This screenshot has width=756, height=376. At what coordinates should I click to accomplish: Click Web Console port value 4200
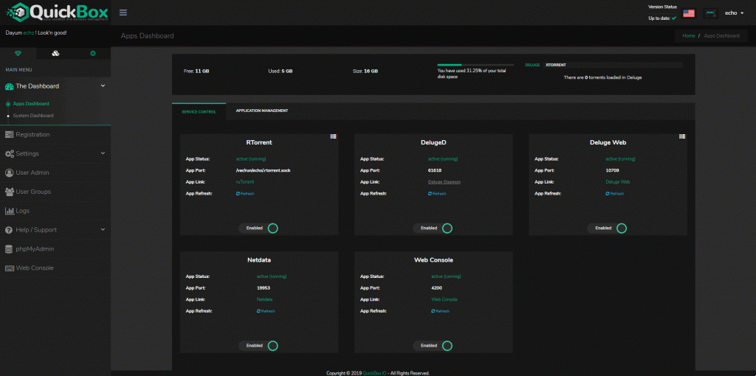(x=436, y=288)
